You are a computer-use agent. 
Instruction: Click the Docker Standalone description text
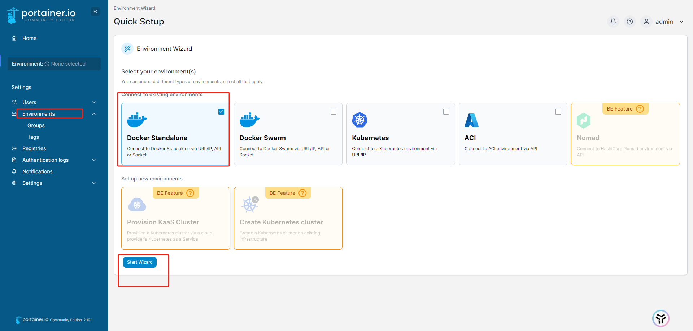174,152
